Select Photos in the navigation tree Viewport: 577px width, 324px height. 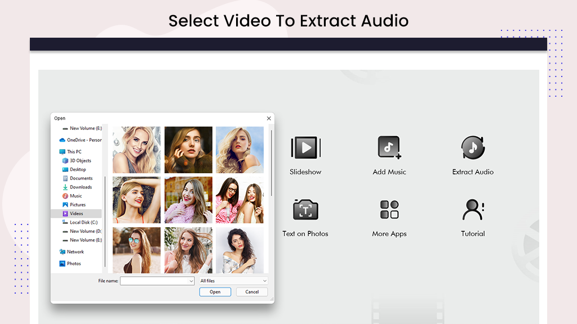[74, 263]
